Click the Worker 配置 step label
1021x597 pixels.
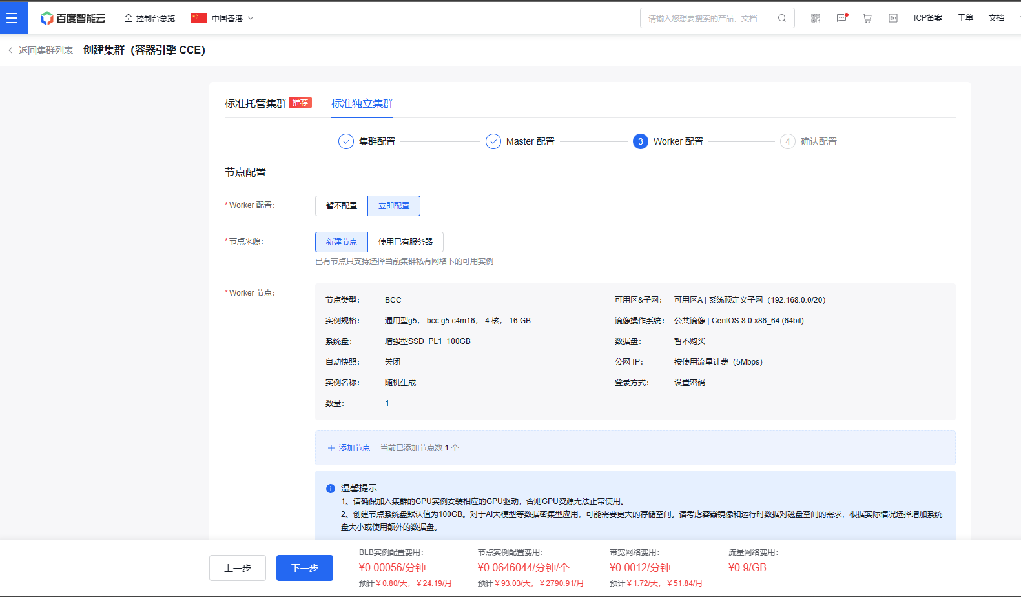click(x=678, y=141)
